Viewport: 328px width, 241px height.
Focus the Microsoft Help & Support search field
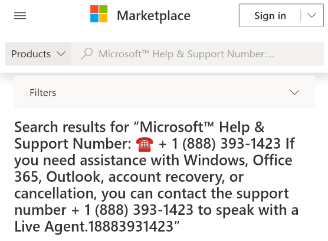pos(198,54)
